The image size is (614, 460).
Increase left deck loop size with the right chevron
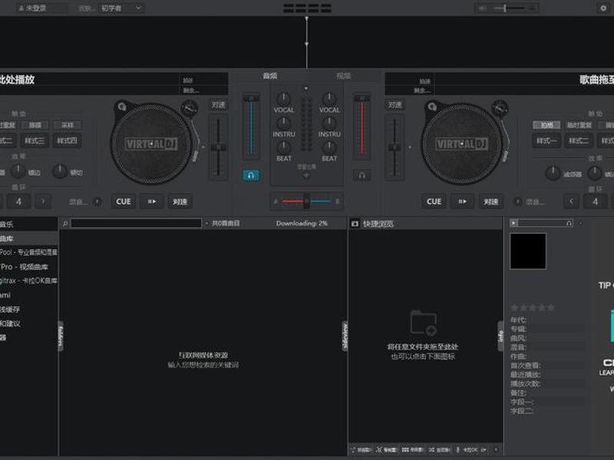(x=43, y=202)
